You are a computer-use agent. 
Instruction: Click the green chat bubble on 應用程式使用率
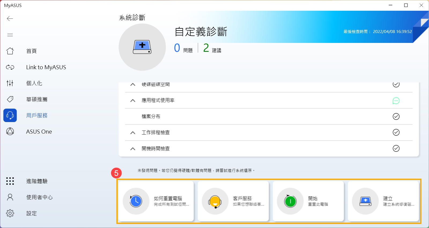pos(396,101)
